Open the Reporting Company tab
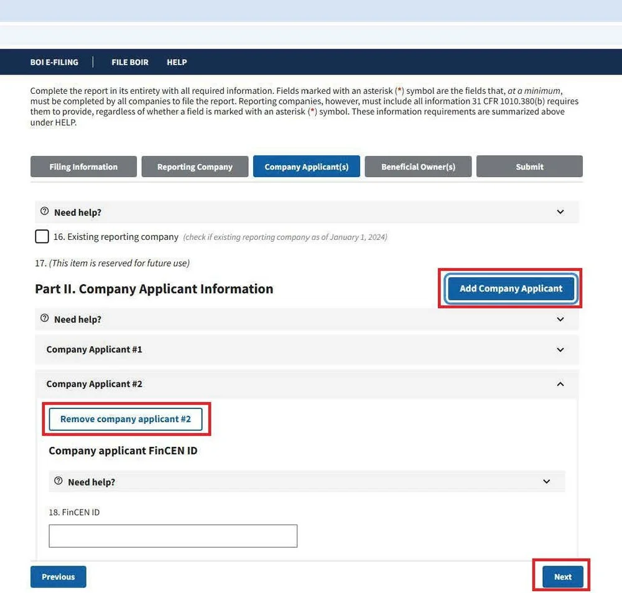 coord(195,166)
